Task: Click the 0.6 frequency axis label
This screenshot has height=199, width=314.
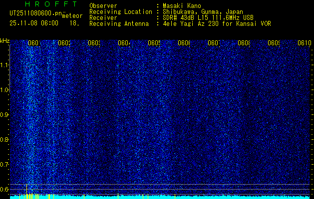Action: pos(4,190)
